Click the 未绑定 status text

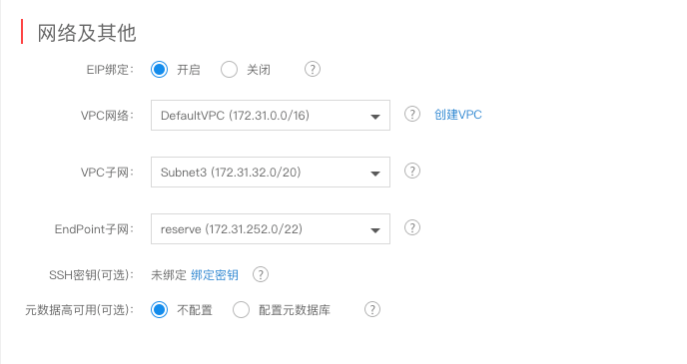coord(169,275)
